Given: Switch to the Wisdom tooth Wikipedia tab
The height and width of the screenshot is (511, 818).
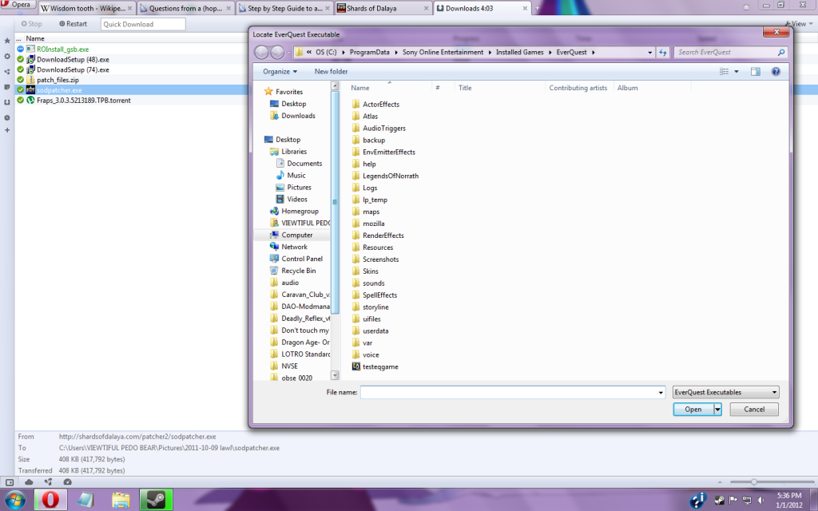Looking at the screenshot, I should click(x=86, y=8).
